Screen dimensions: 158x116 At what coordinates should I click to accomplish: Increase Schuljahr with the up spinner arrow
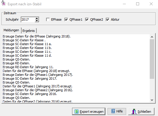[37, 18]
